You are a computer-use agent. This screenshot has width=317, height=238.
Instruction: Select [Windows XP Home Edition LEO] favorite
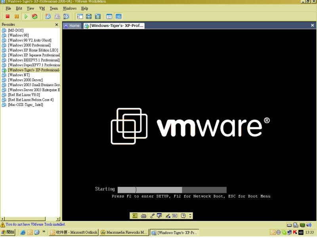(30, 50)
